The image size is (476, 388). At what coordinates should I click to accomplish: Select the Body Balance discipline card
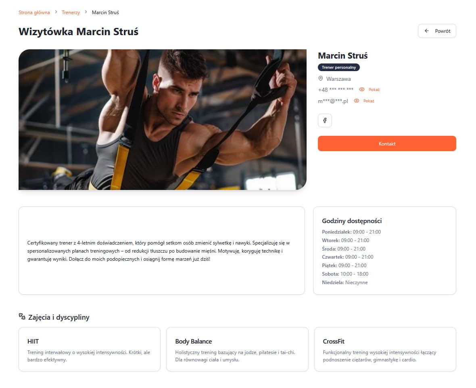coord(237,349)
